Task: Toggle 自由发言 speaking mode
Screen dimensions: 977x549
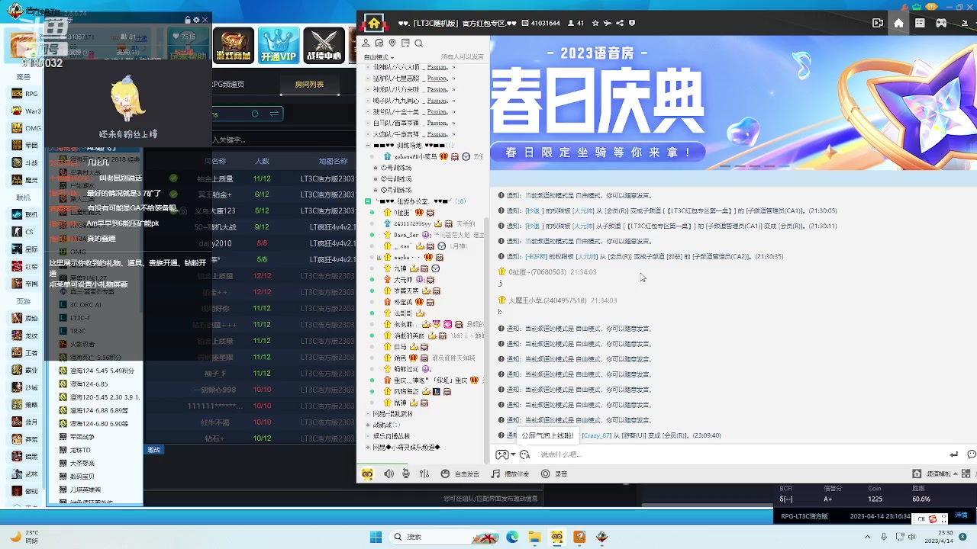Action: click(460, 474)
